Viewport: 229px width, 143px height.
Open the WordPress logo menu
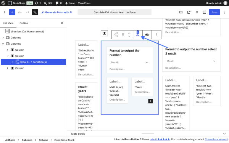(3, 3)
